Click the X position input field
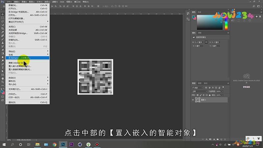 pyautogui.click(x=199, y=46)
